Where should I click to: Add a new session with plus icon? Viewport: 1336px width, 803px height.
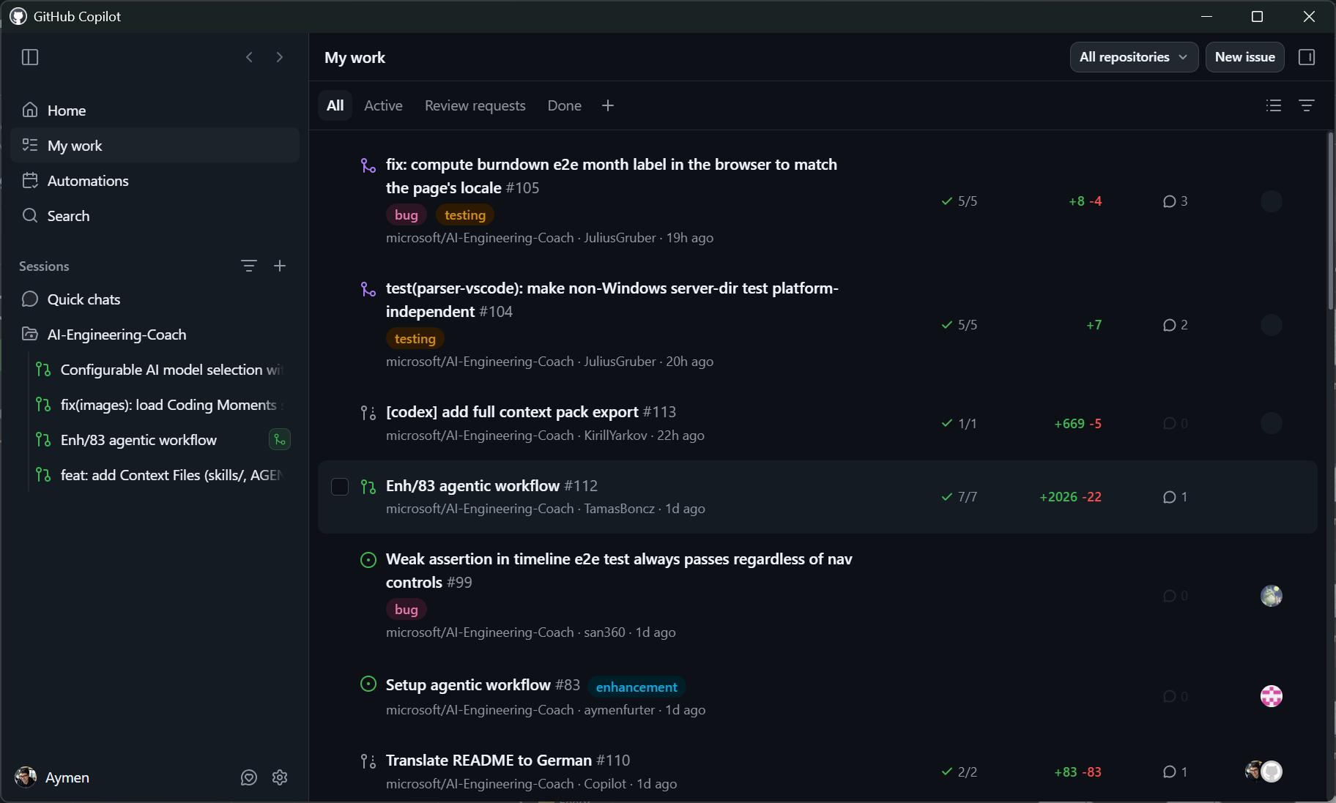[x=280, y=266]
